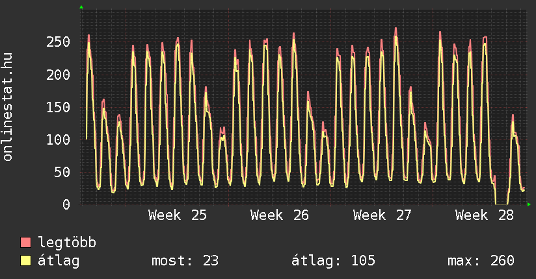This screenshot has width=536, height=279.
Task: Click the Week 28 axis label
Action: [485, 215]
